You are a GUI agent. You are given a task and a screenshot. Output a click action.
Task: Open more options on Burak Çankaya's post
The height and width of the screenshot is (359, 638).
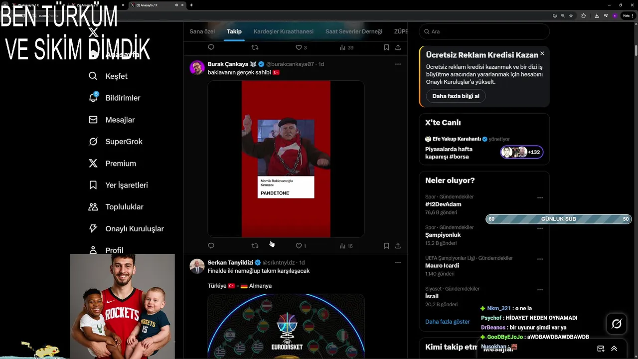click(398, 64)
